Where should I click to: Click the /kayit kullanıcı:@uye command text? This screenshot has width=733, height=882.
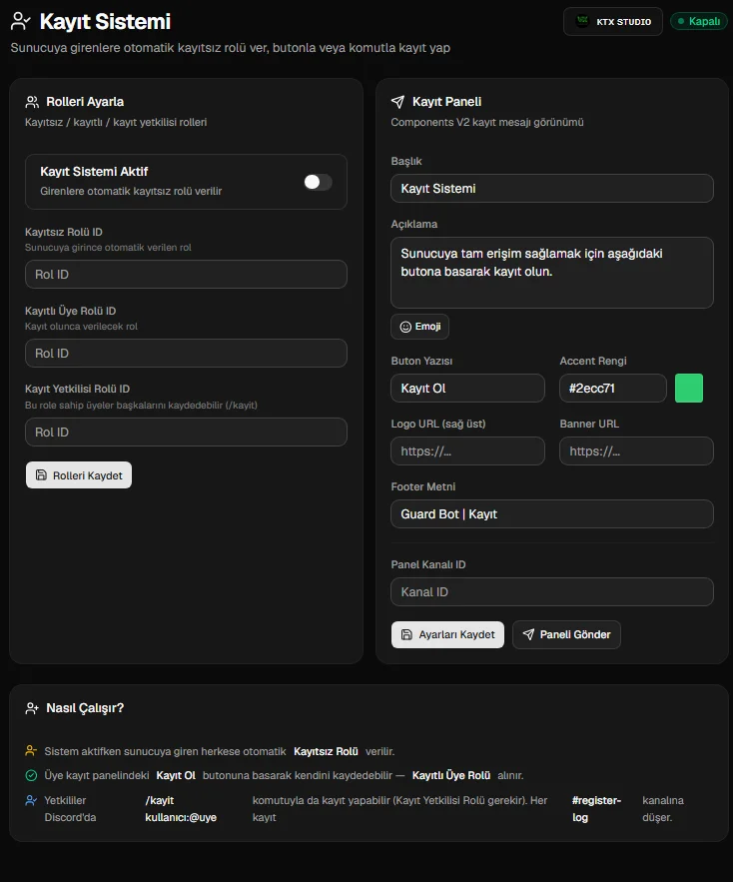click(181, 809)
